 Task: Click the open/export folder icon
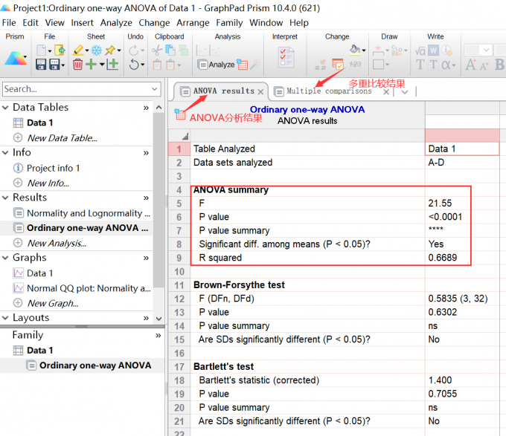click(x=60, y=51)
